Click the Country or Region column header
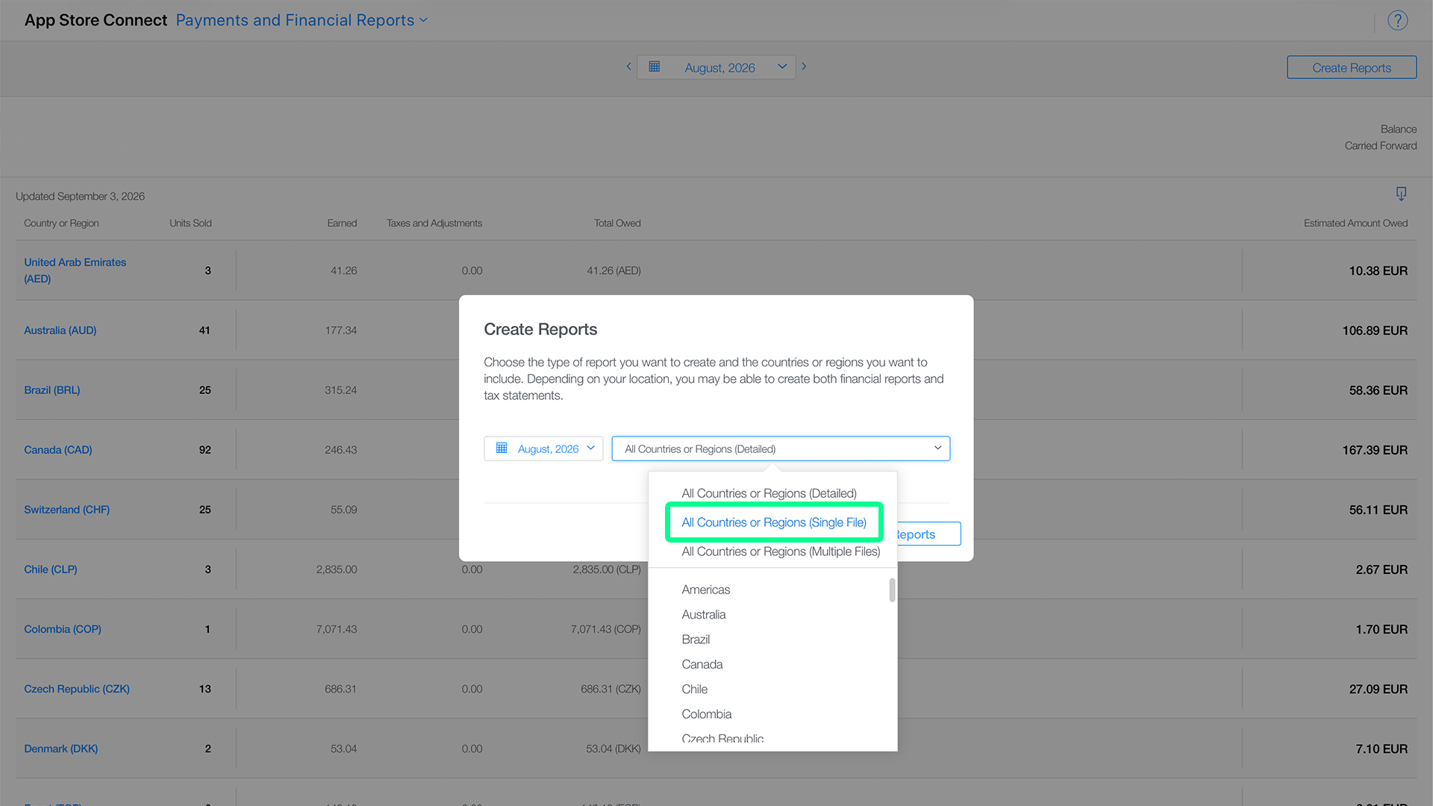 point(61,223)
